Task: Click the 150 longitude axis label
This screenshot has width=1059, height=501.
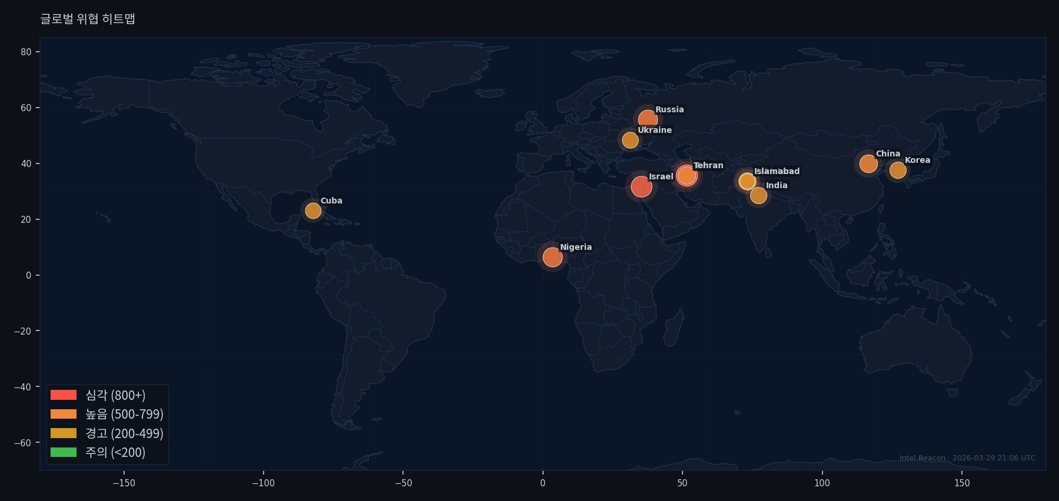Action: 962,483
